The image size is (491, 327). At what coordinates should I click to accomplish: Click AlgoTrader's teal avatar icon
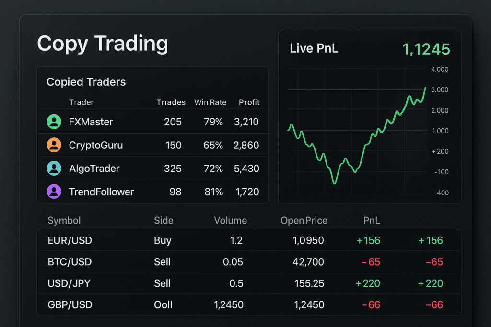(x=54, y=169)
